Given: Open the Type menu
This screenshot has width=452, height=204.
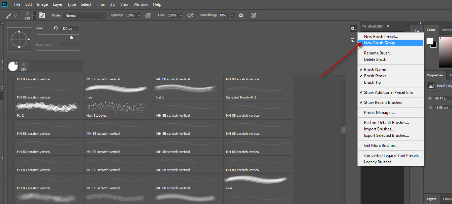Looking at the screenshot, I should click(71, 4).
